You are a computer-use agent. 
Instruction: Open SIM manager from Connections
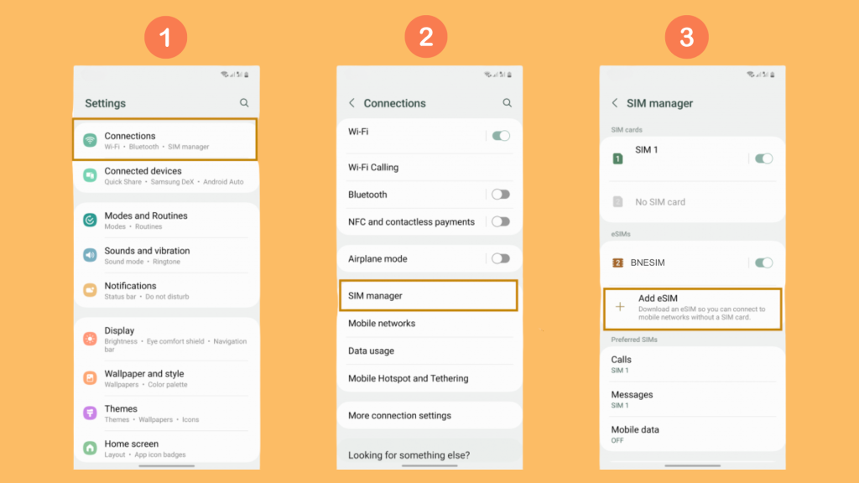click(x=429, y=295)
